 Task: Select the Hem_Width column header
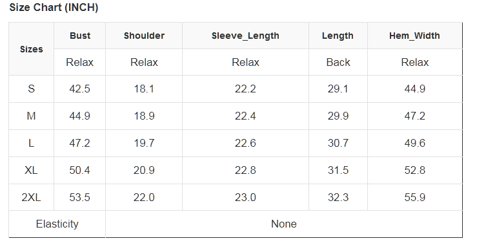click(414, 36)
